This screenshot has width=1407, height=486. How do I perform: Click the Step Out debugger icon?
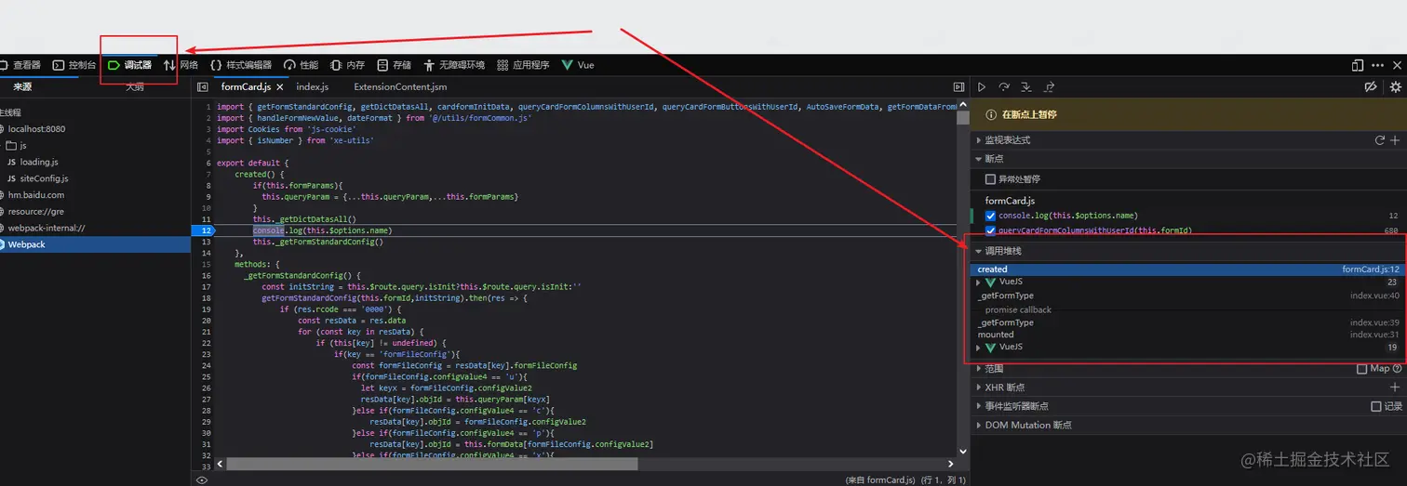(x=1049, y=86)
